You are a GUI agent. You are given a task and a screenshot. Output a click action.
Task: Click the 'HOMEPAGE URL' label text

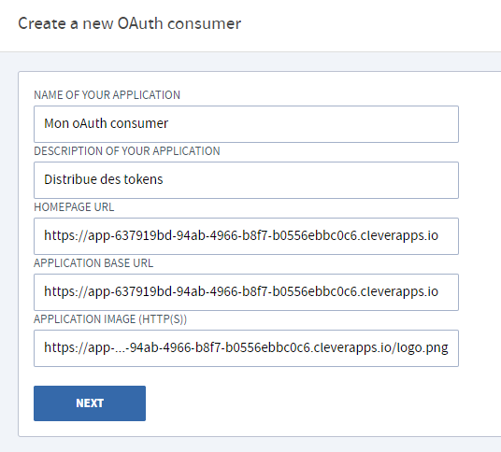click(x=74, y=207)
